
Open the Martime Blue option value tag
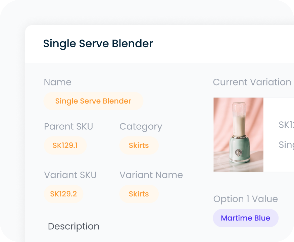[x=245, y=218]
